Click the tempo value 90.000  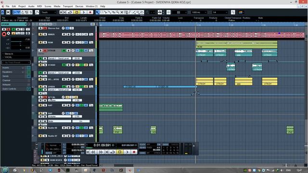coord(156,150)
